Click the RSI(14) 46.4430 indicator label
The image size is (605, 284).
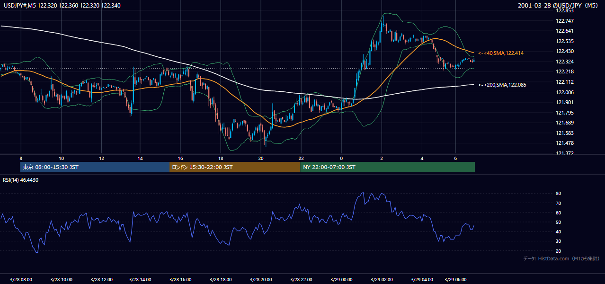(21, 180)
